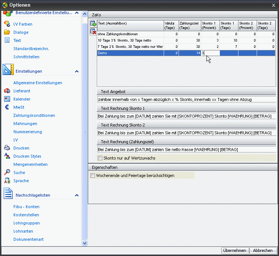The width and height of the screenshot is (279, 256).
Task: Collapse the Einstellungen section chevron
Action: pyautogui.click(x=77, y=71)
